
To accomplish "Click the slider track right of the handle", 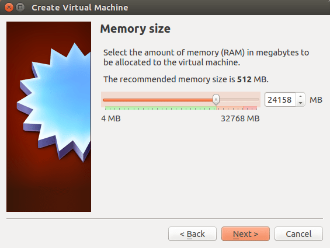I will [x=239, y=100].
